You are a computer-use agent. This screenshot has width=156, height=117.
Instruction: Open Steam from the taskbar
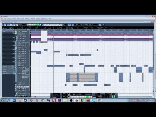pos(25,100)
